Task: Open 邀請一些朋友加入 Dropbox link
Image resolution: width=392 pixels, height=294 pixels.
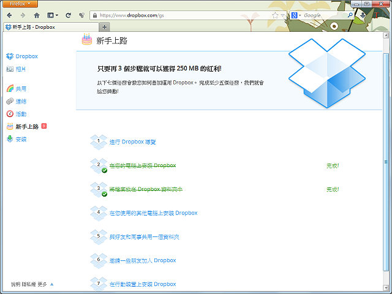Action: [143, 260]
